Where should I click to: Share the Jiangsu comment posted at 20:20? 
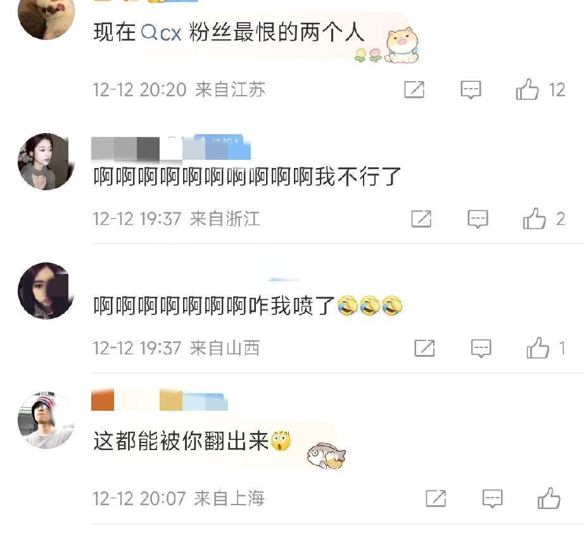(x=414, y=89)
